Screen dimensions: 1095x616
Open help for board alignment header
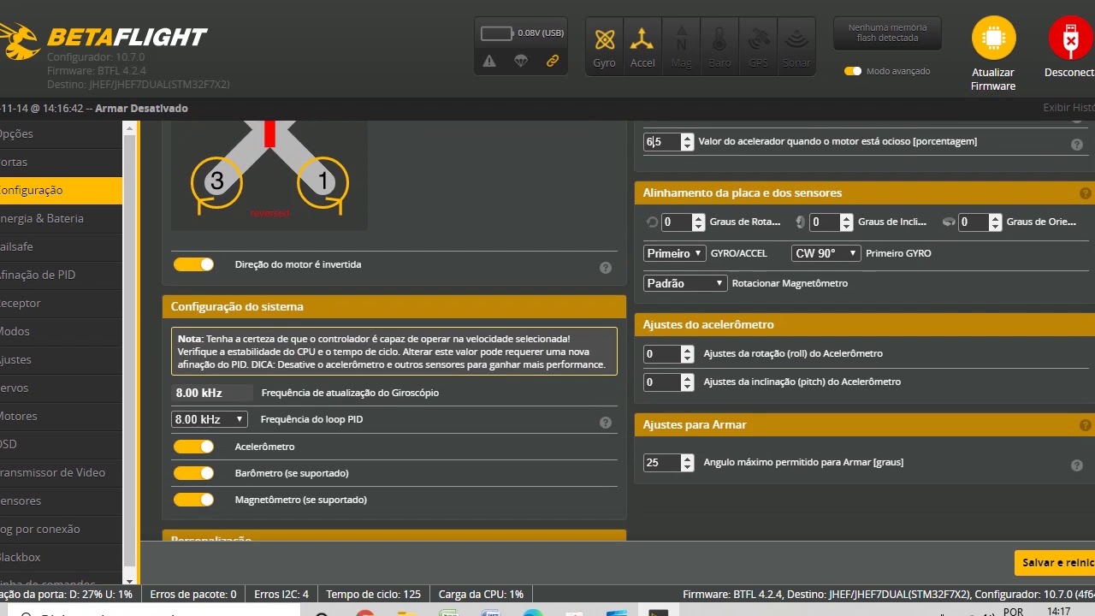(1086, 193)
